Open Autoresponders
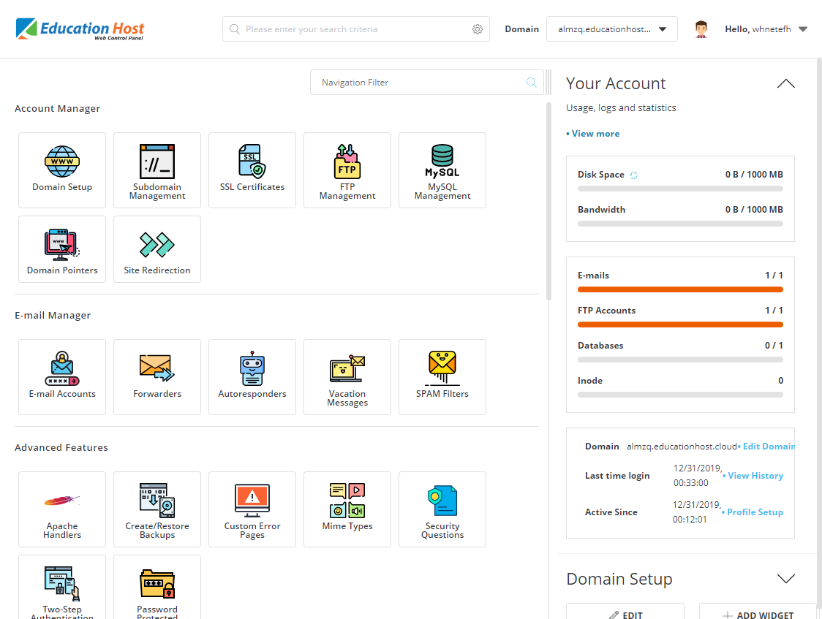 click(252, 377)
